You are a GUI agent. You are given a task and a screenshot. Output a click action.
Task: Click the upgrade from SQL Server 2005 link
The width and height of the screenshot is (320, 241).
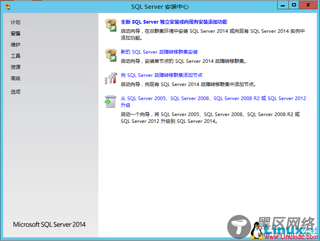tap(213, 102)
